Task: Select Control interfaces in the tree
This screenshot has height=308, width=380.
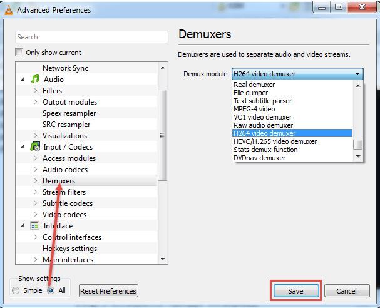Action: tap(72, 237)
